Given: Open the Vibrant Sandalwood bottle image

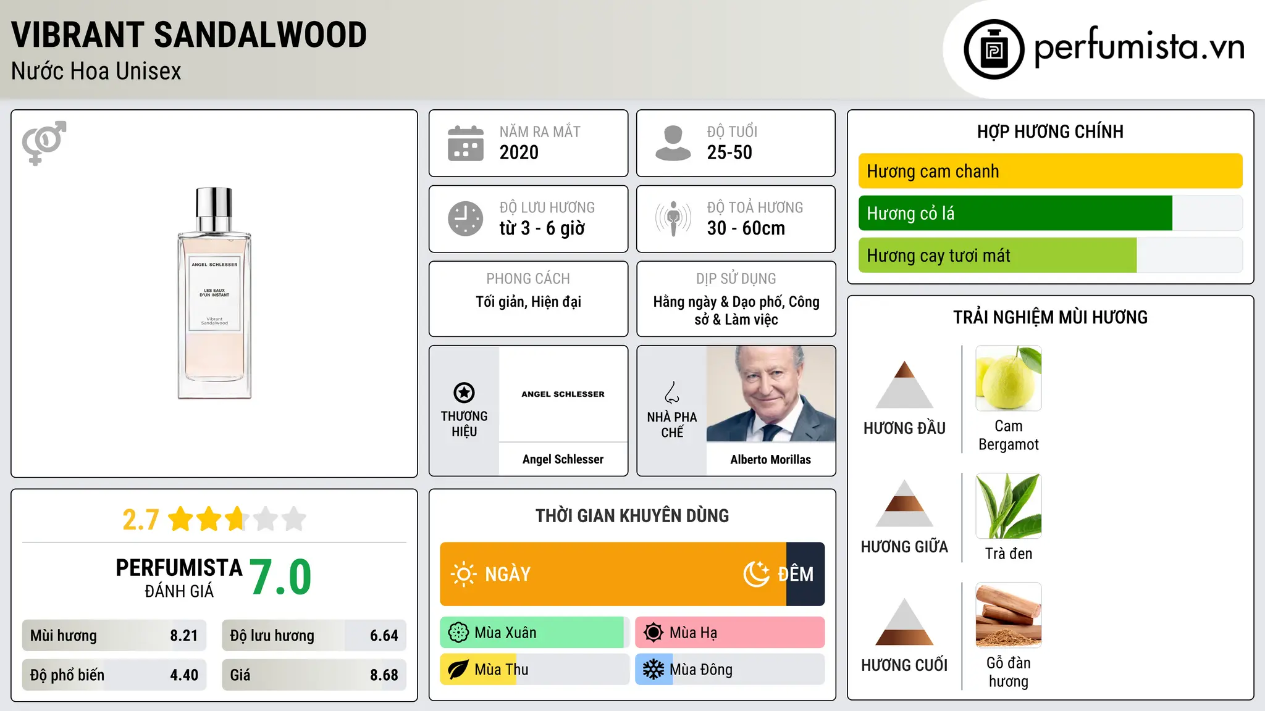Looking at the screenshot, I should click(x=214, y=293).
